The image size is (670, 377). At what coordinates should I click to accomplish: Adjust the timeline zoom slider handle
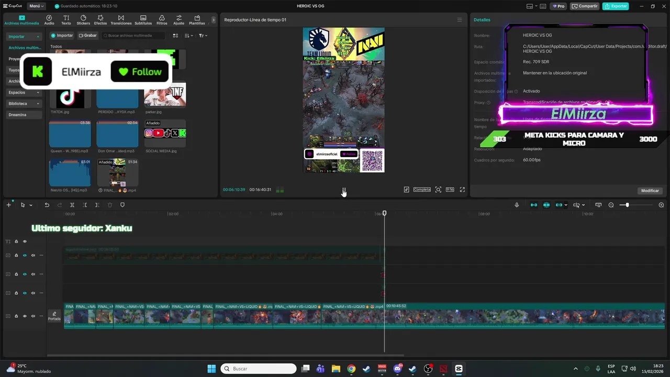pos(627,205)
